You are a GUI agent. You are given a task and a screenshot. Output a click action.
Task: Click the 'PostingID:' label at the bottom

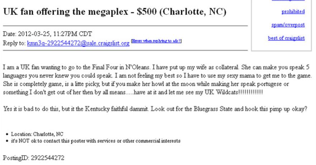(x=16, y=158)
